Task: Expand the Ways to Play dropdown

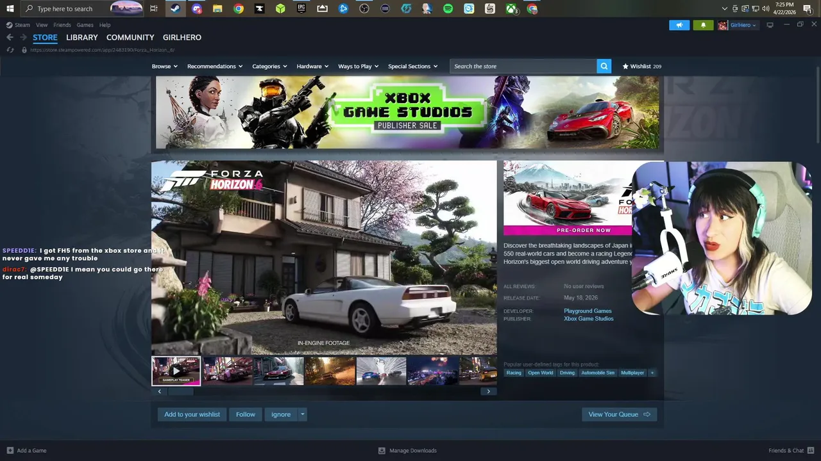Action: (x=359, y=66)
